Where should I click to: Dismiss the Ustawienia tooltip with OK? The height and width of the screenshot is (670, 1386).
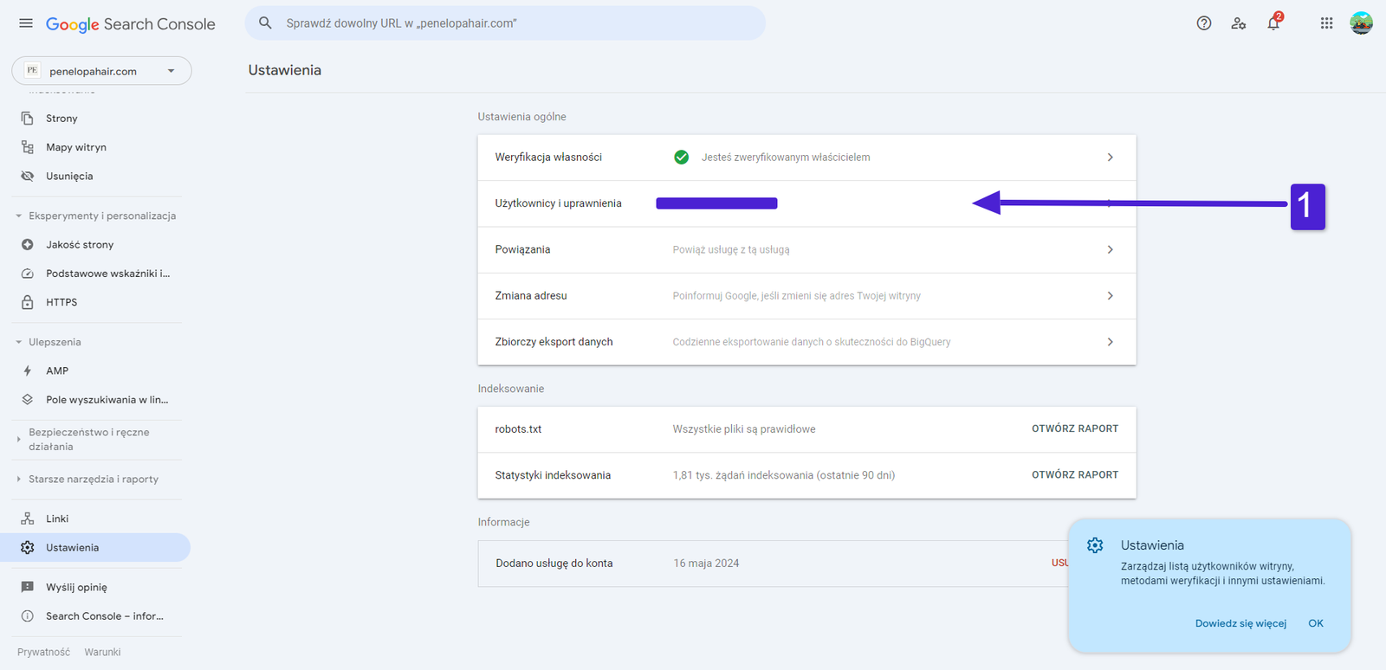tap(1315, 623)
